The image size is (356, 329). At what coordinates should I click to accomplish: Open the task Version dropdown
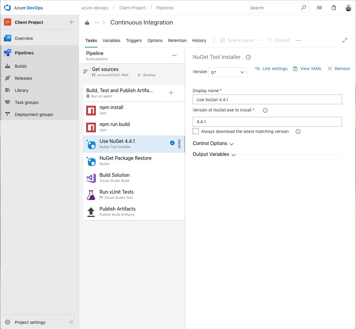[227, 72]
